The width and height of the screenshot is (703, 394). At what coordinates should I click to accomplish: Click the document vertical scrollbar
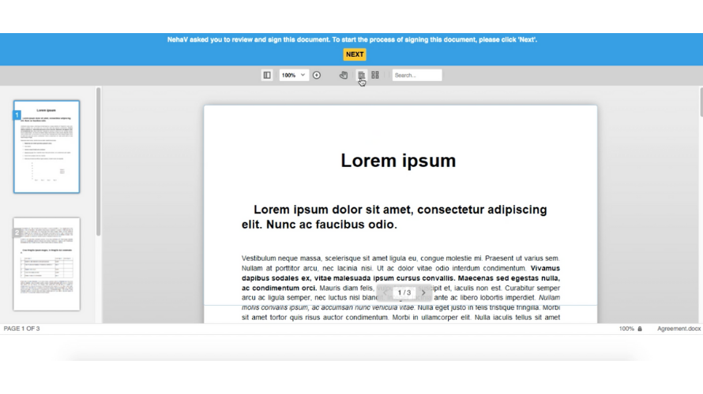701,102
